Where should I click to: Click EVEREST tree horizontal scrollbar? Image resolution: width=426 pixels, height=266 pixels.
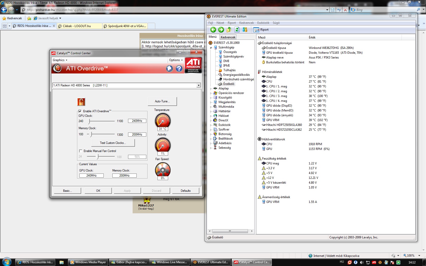click(x=230, y=231)
